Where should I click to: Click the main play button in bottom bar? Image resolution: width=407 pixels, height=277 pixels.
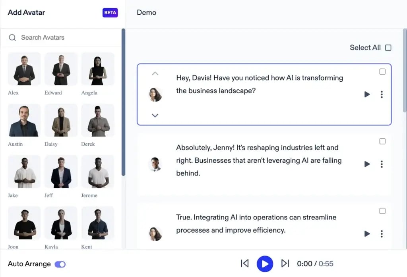[265, 264]
